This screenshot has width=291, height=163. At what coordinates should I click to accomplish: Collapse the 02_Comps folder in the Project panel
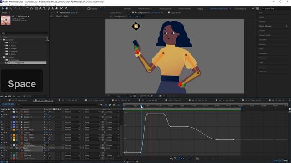[x=1, y=57]
